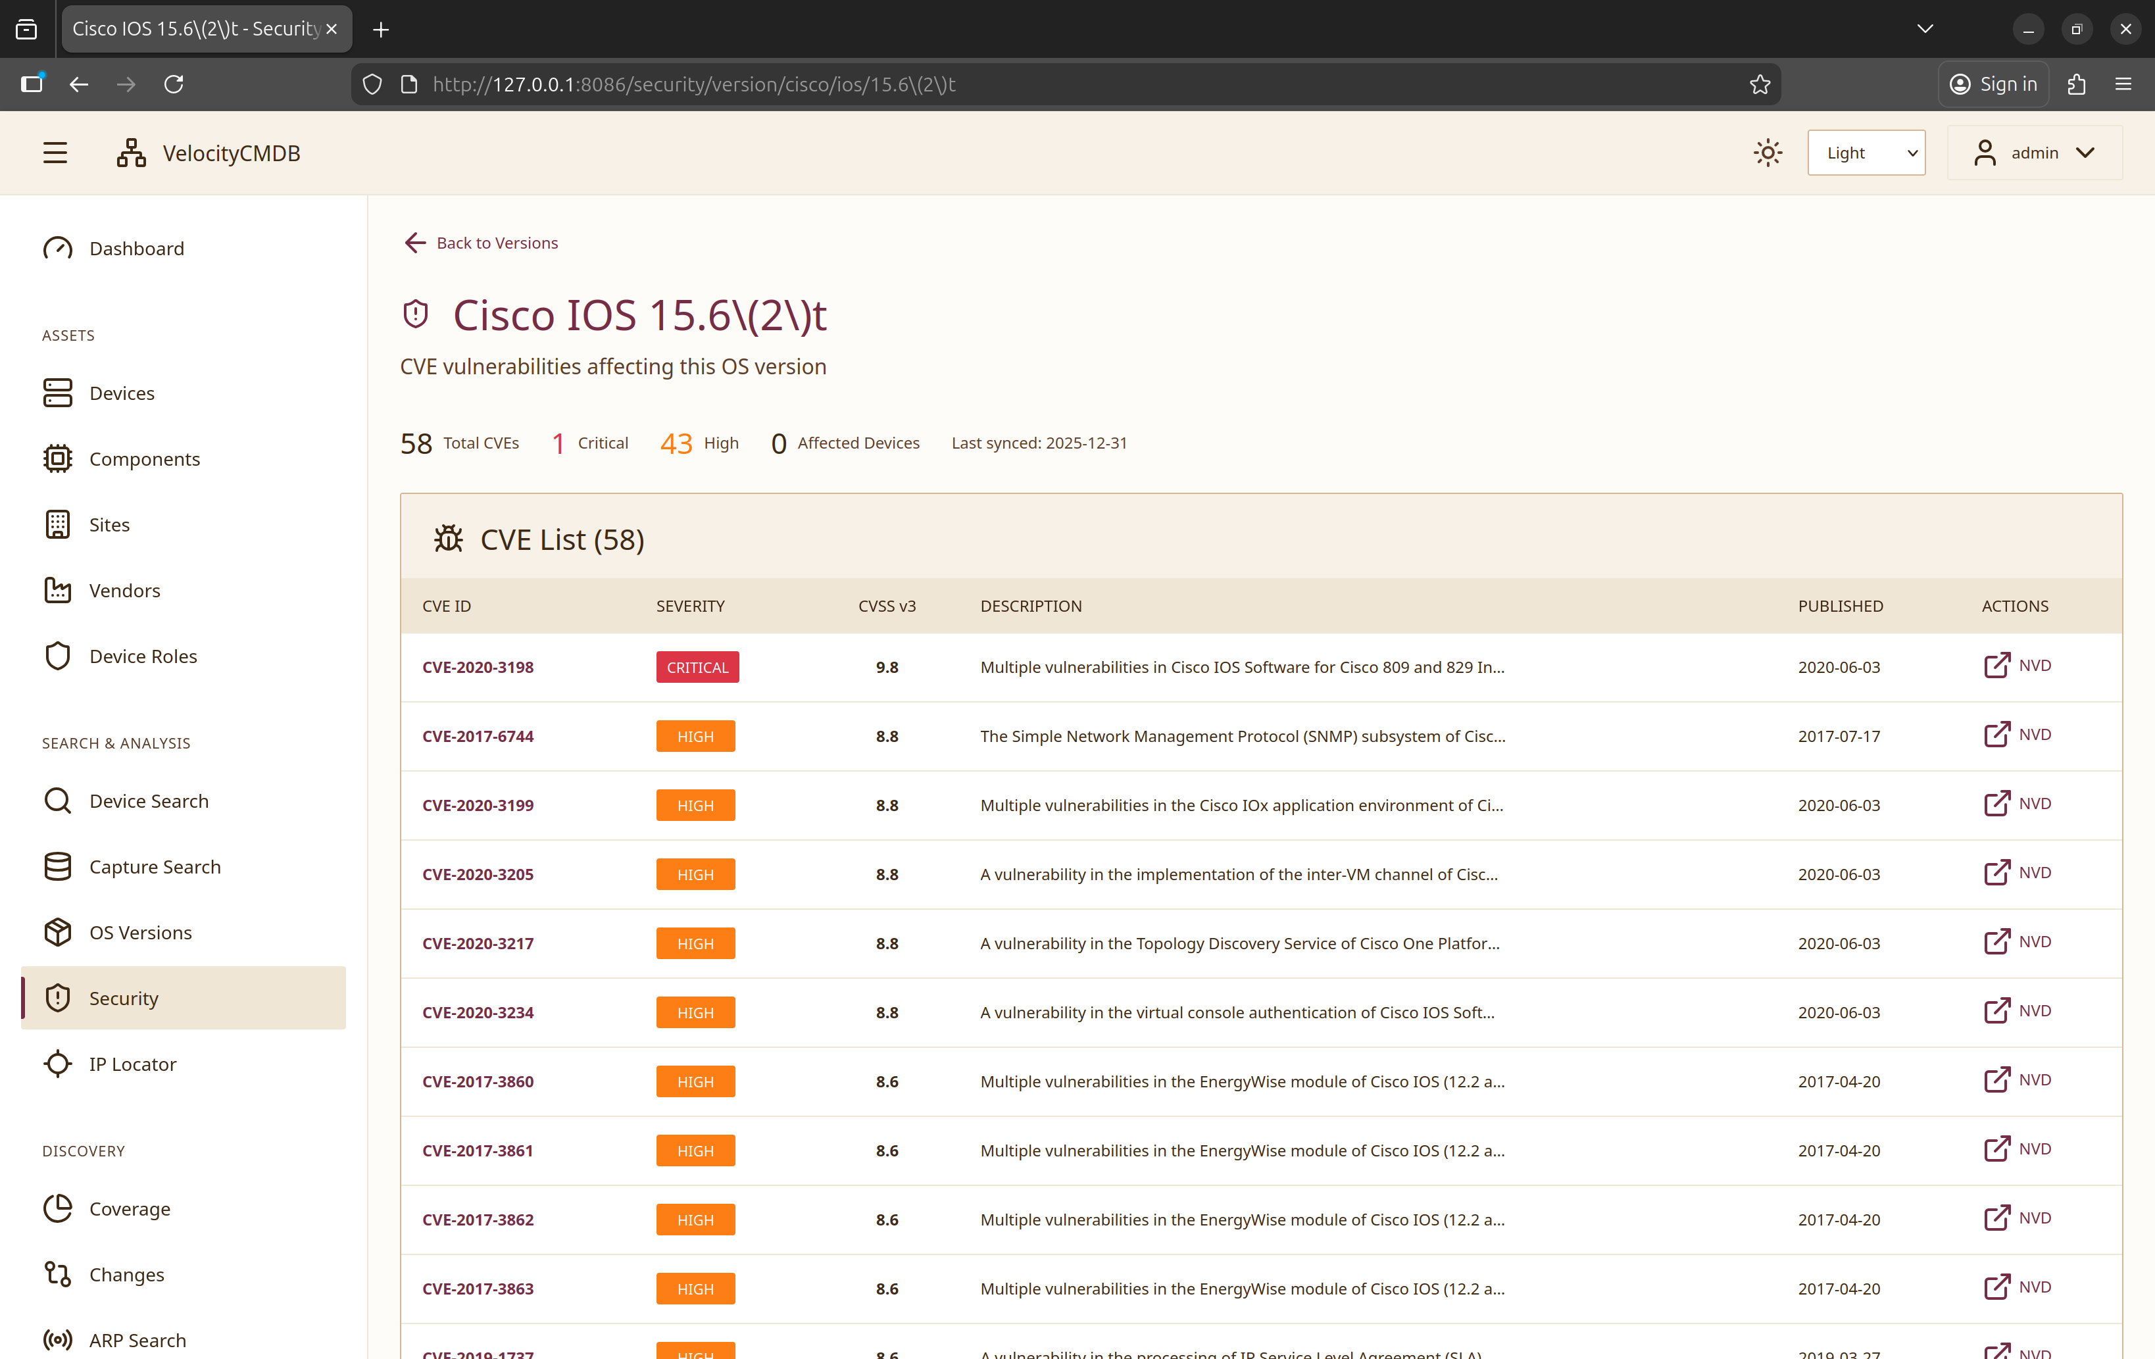Image resolution: width=2155 pixels, height=1359 pixels.
Task: Click the SEVERITY column header
Action: (690, 606)
